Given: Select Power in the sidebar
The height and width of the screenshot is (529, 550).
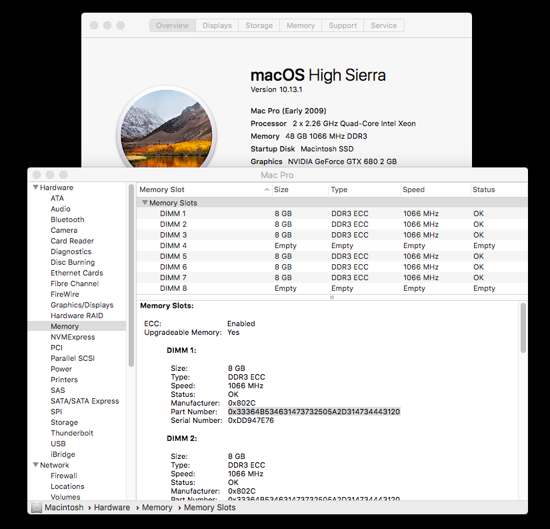Looking at the screenshot, I should point(61,369).
